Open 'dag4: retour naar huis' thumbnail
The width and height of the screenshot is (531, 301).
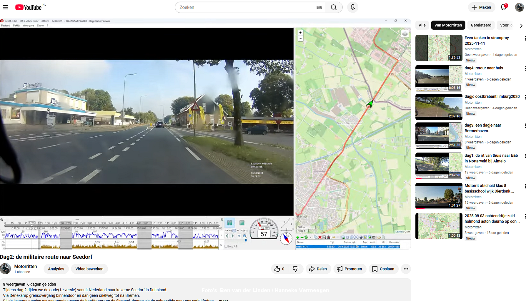click(x=439, y=78)
